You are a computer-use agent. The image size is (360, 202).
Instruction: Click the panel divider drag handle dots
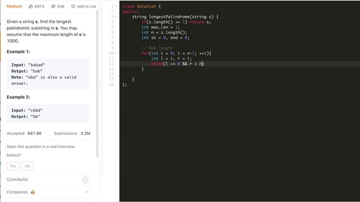tap(101, 86)
